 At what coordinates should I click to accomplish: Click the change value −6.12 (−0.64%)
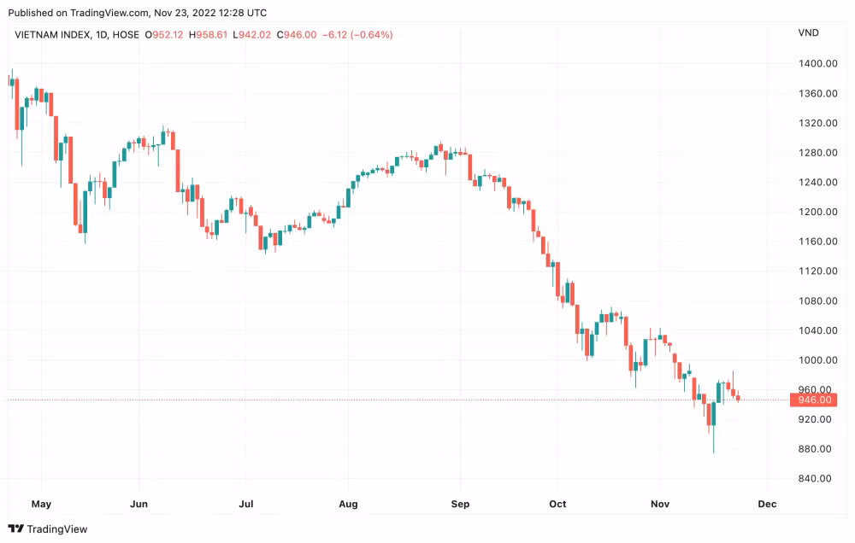[x=357, y=35]
